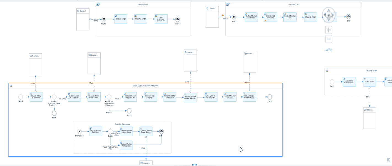The height and width of the screenshot is (166, 392).
Task: Select the Sender1 participant box
Action: [82, 19]
